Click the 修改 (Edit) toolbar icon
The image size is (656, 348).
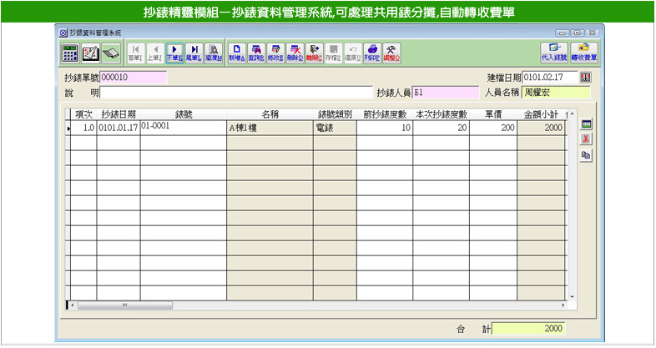click(276, 53)
